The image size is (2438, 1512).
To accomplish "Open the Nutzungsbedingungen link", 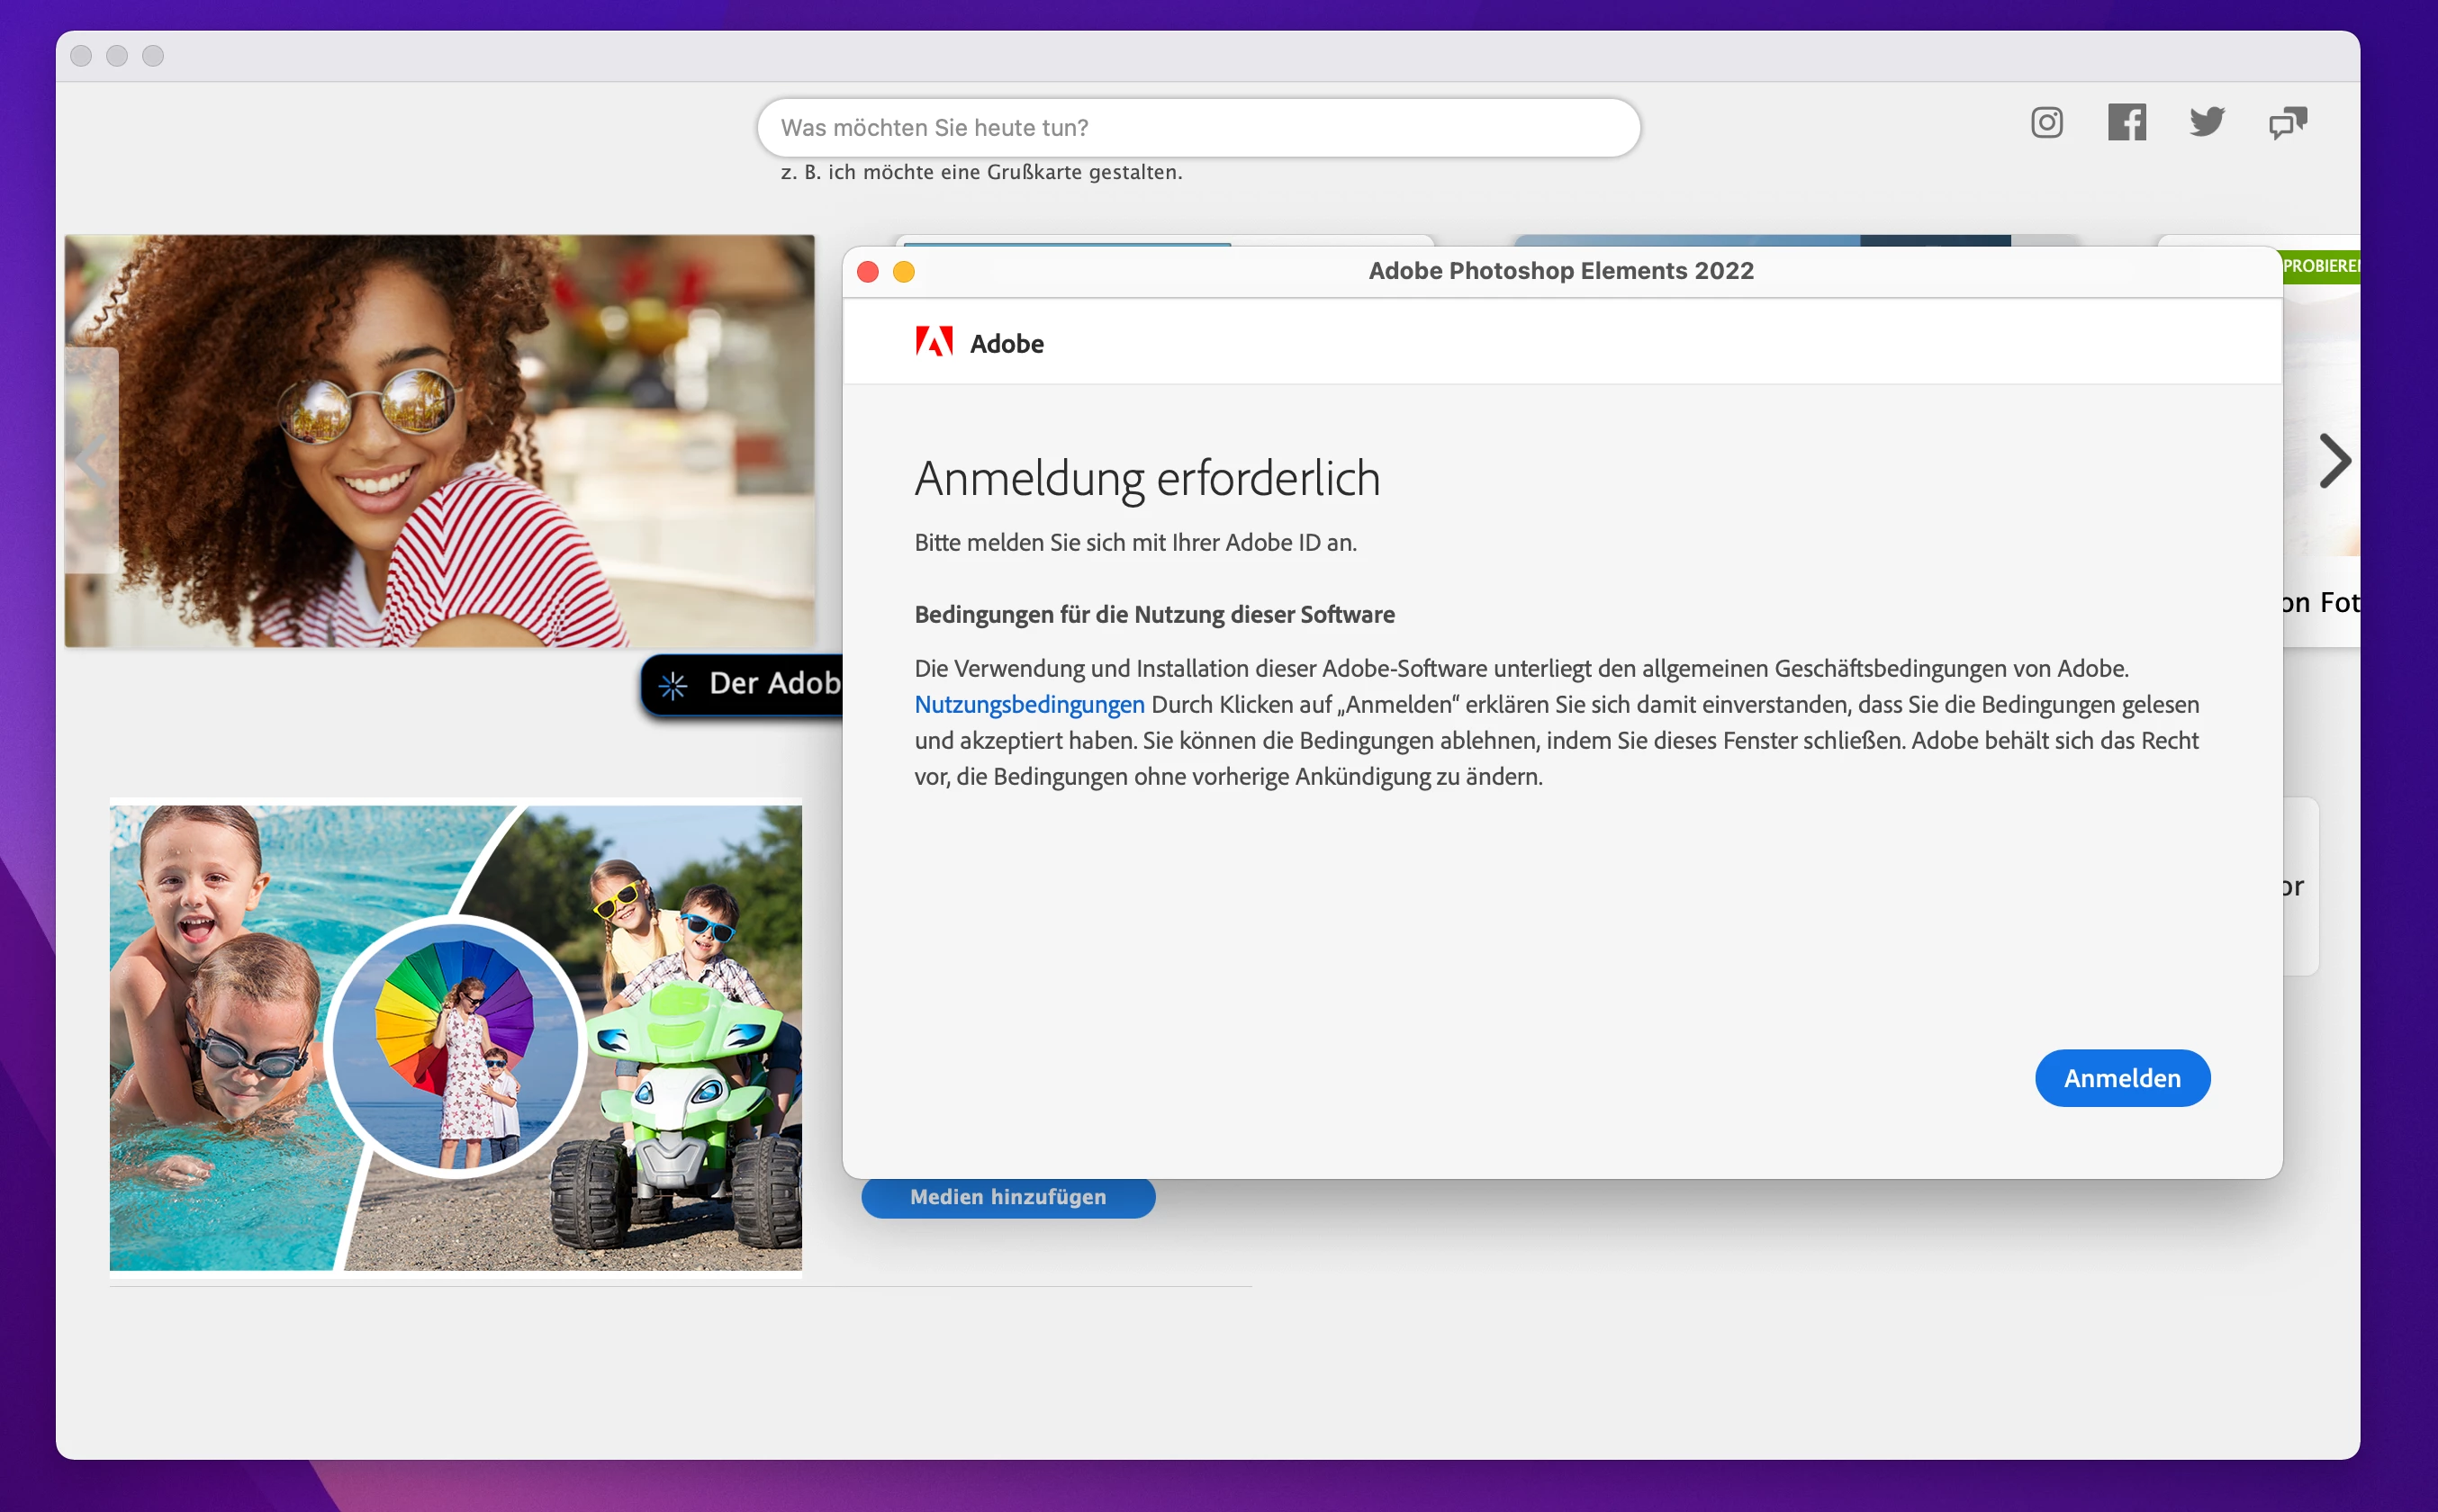I will click(x=1029, y=705).
